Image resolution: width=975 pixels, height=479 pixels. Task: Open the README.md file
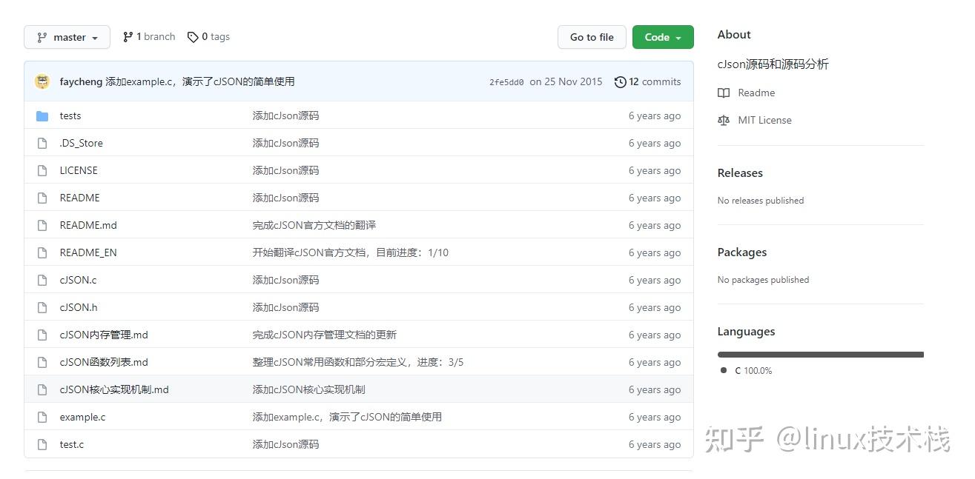pos(87,225)
